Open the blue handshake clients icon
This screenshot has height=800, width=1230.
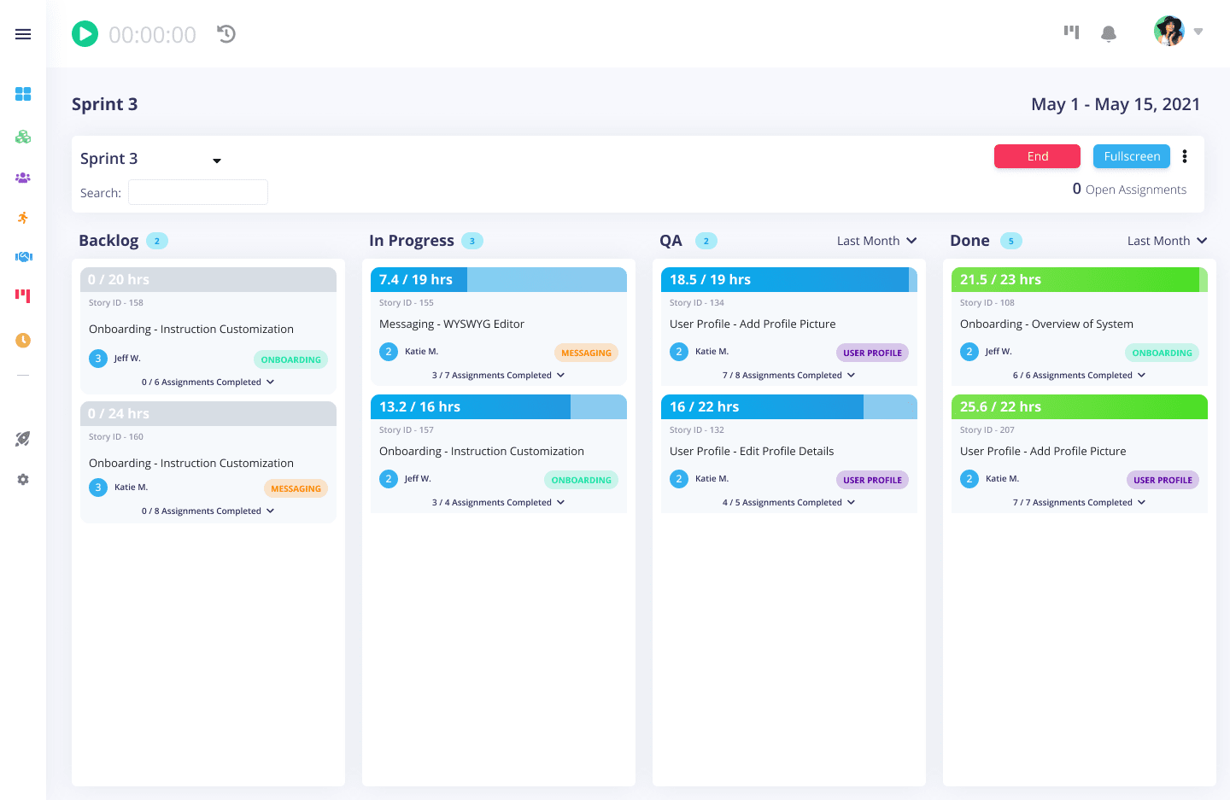23,257
